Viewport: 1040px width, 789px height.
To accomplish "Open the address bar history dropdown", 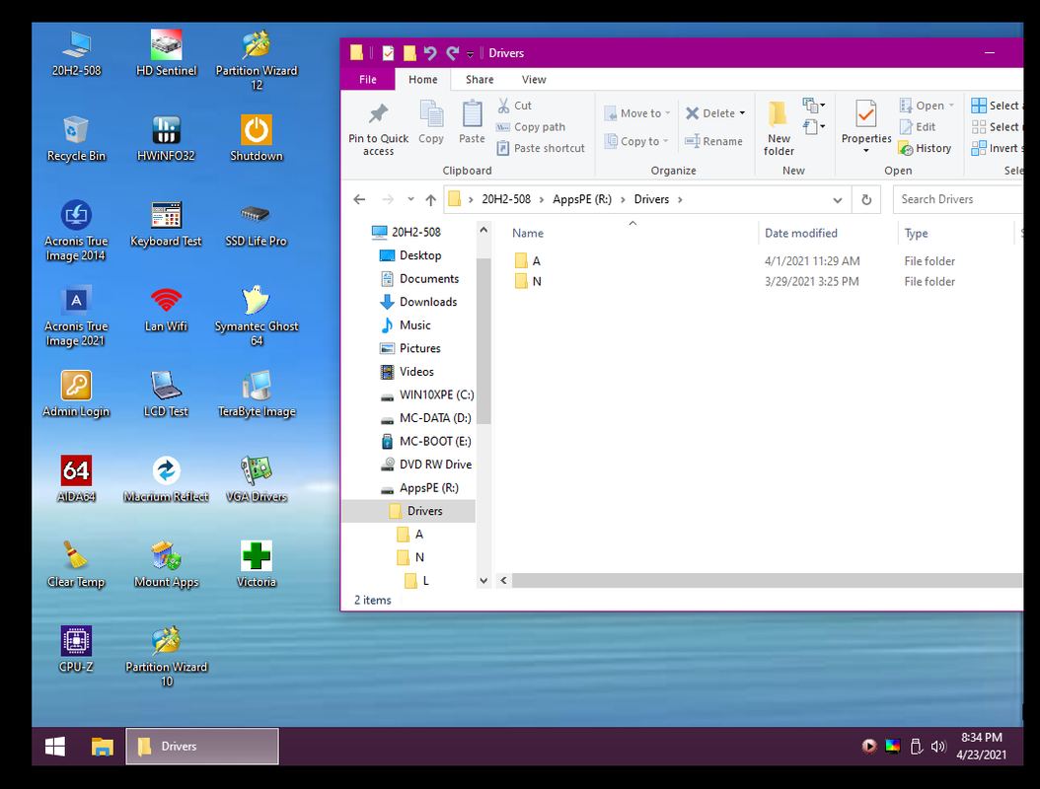I will [x=837, y=199].
